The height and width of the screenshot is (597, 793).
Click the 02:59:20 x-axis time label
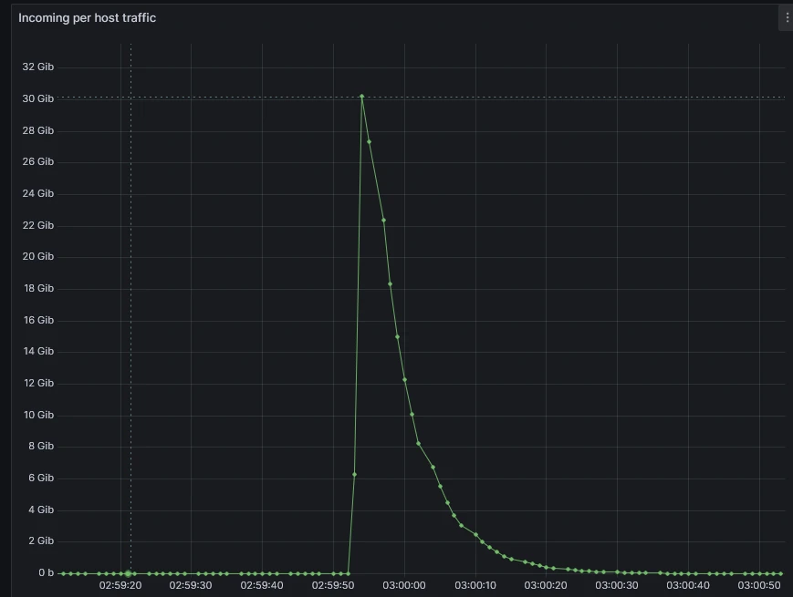(120, 585)
